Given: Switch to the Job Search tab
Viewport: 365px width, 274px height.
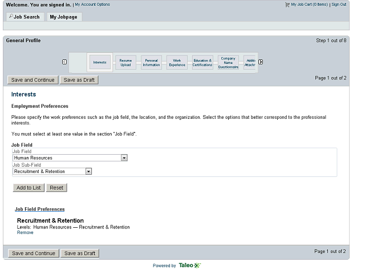Looking at the screenshot, I should (x=25, y=17).
